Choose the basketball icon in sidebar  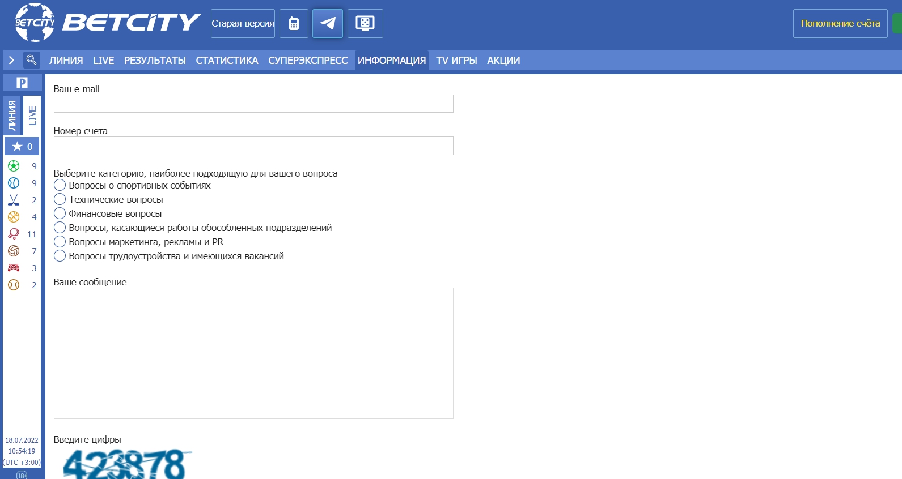click(x=14, y=217)
